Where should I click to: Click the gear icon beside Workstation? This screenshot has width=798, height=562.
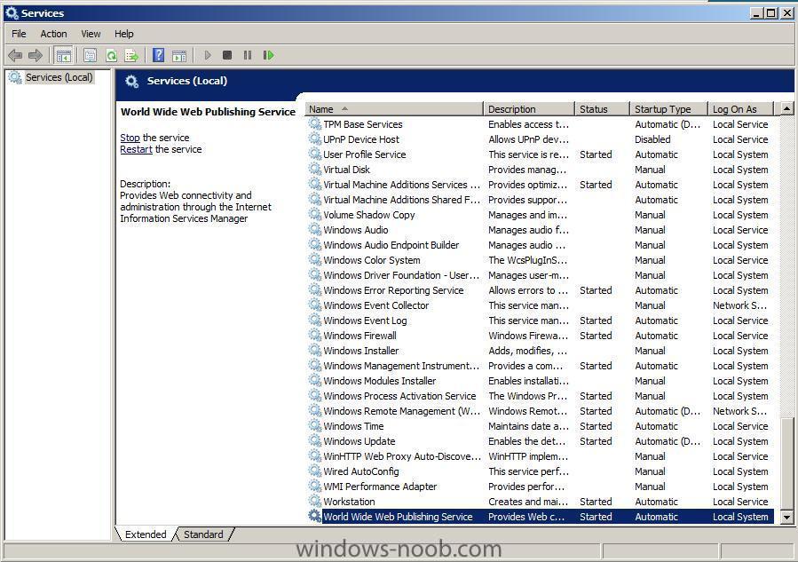pos(315,501)
